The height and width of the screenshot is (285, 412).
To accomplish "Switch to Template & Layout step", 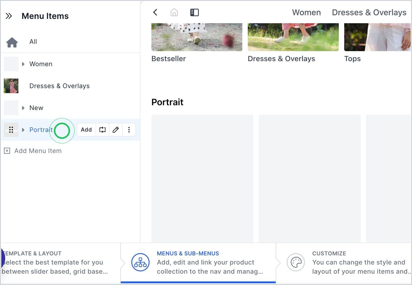I will pos(61,263).
